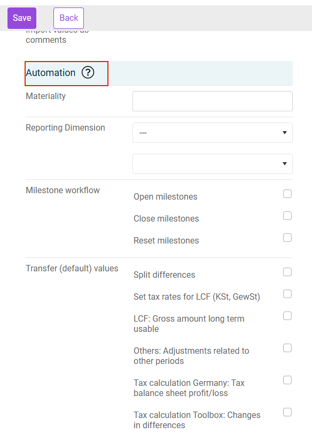Open the second Reporting Dimension dropdown
The image size is (312, 441).
(x=213, y=164)
